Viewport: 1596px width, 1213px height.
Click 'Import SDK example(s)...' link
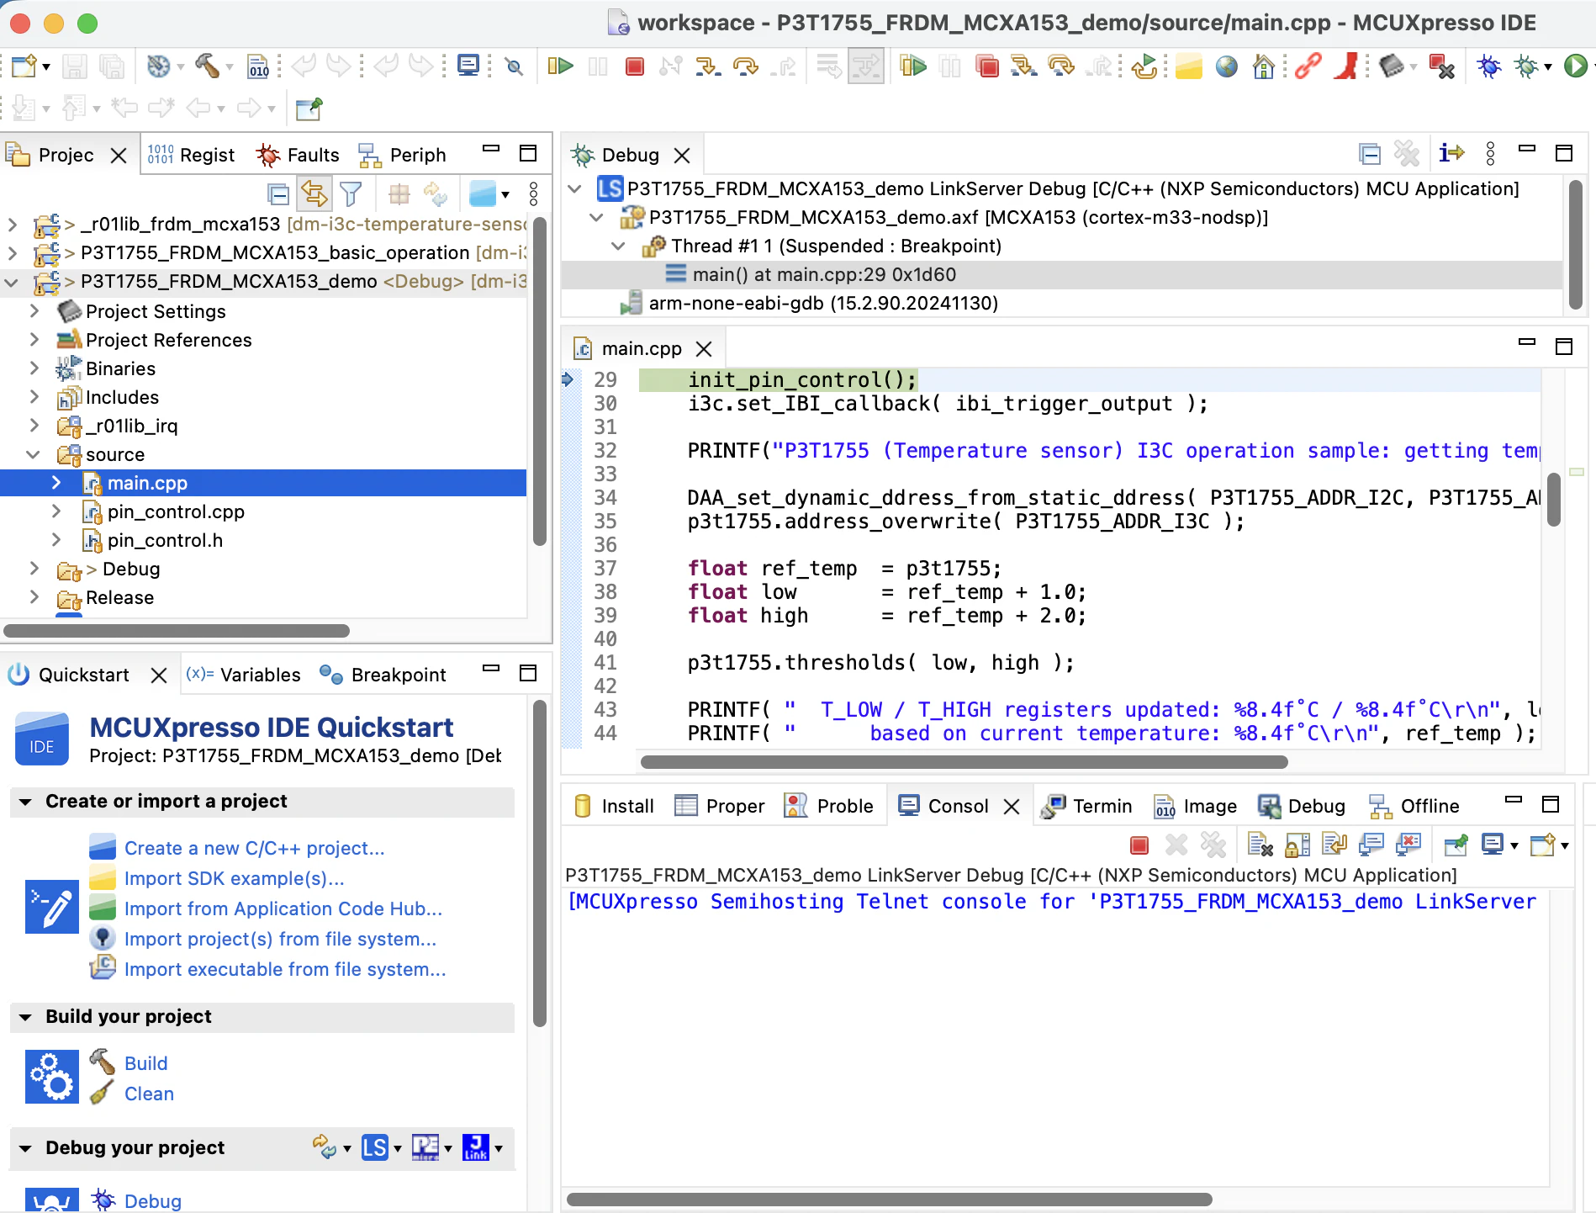234,878
